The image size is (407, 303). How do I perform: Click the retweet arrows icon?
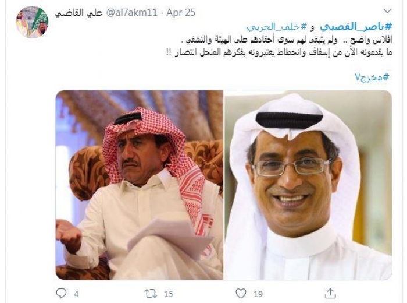(151, 294)
